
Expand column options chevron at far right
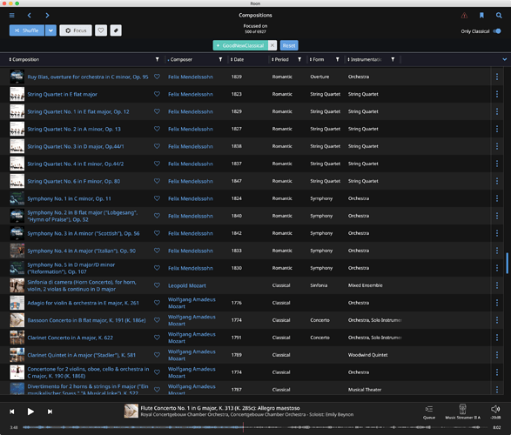click(x=505, y=59)
